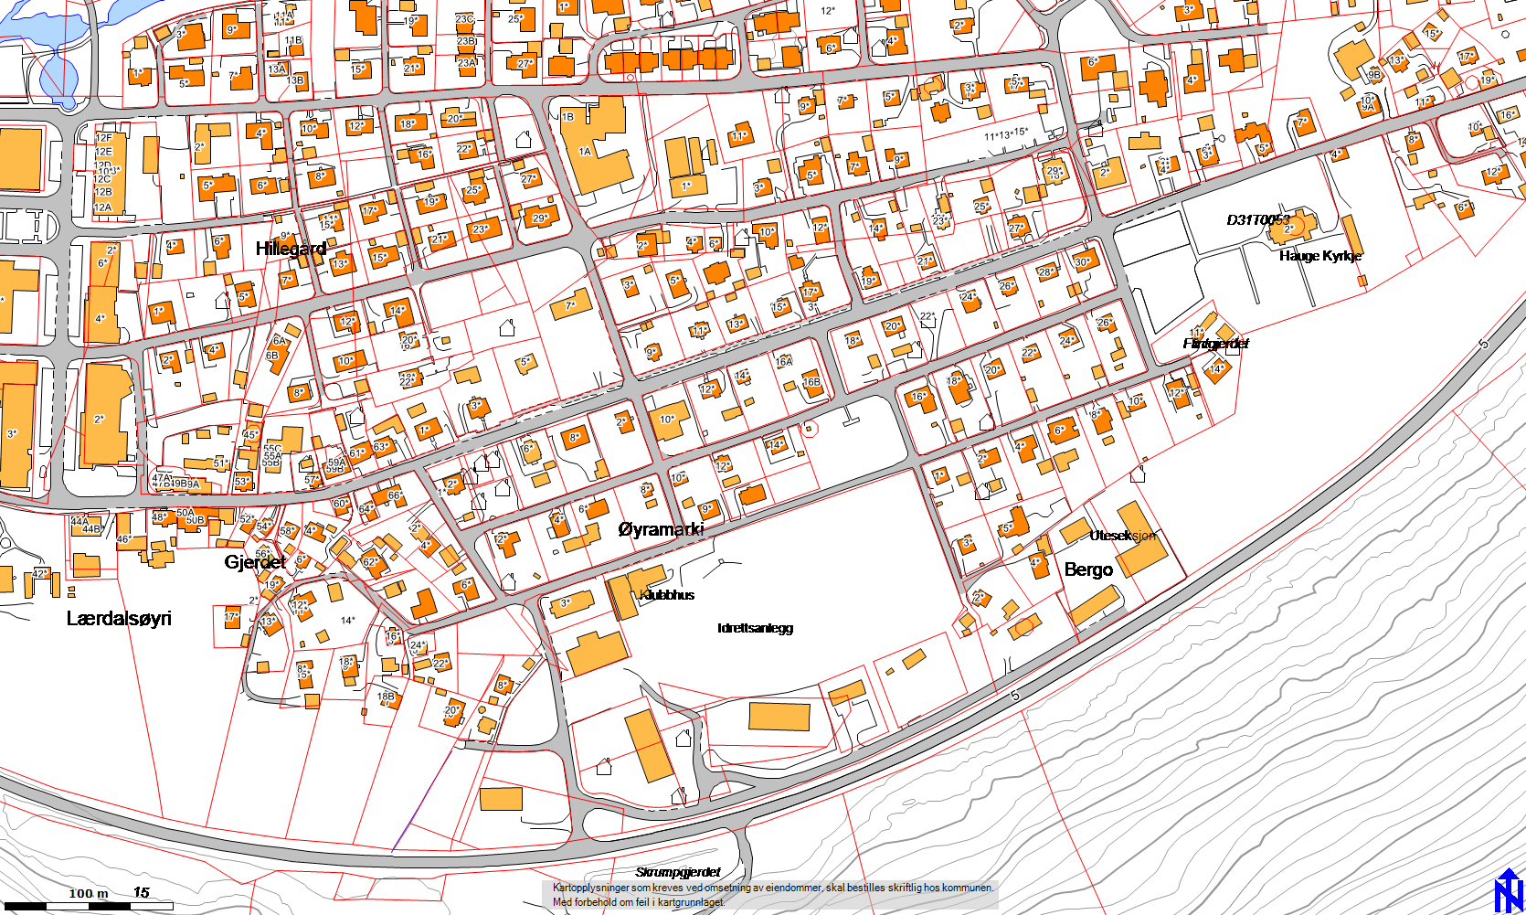1526x915 pixels.
Task: Click the 100 m scale bar
Action: (x=87, y=906)
